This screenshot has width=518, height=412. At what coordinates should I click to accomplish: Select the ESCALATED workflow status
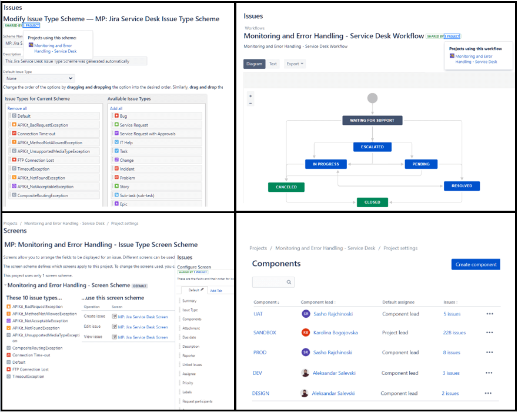click(372, 147)
